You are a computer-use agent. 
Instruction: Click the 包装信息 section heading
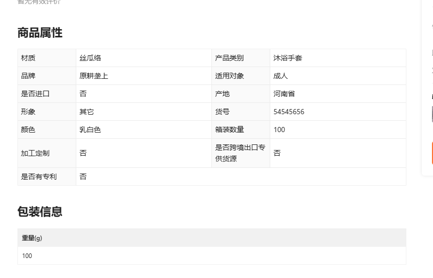pos(40,212)
